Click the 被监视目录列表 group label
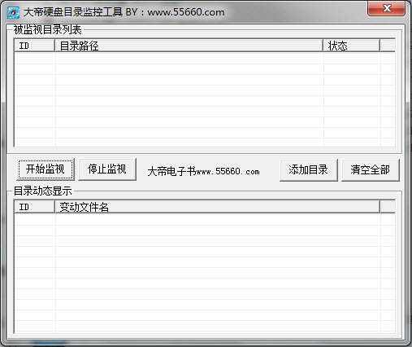The image size is (412, 347). pyautogui.click(x=48, y=29)
